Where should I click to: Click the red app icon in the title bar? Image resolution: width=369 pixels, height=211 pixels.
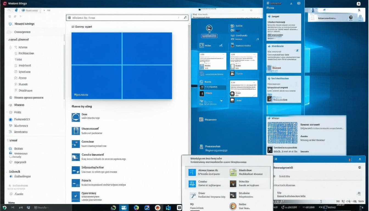click(5, 3)
